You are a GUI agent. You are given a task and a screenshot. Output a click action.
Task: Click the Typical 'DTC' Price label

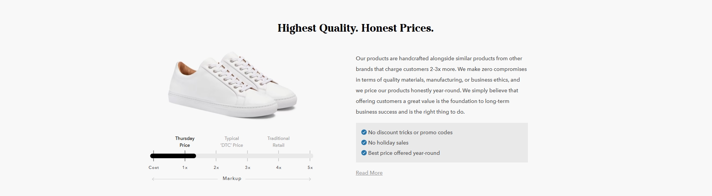click(x=231, y=142)
